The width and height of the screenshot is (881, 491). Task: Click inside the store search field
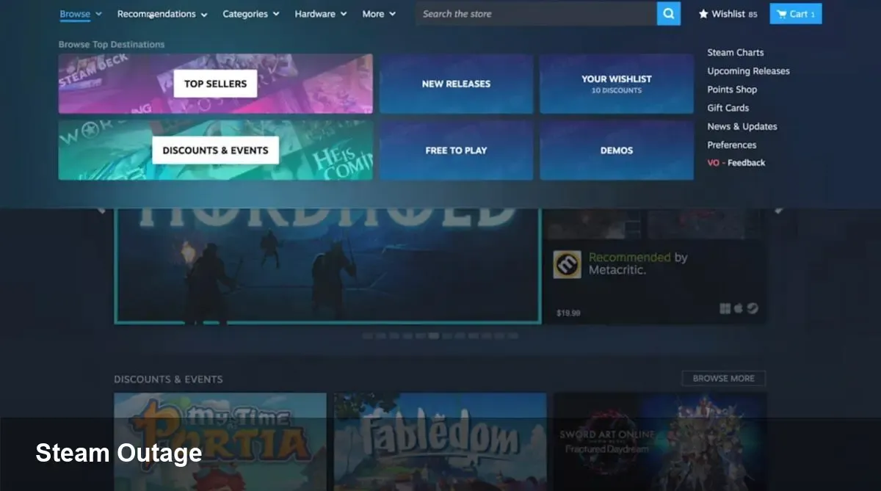(536, 13)
